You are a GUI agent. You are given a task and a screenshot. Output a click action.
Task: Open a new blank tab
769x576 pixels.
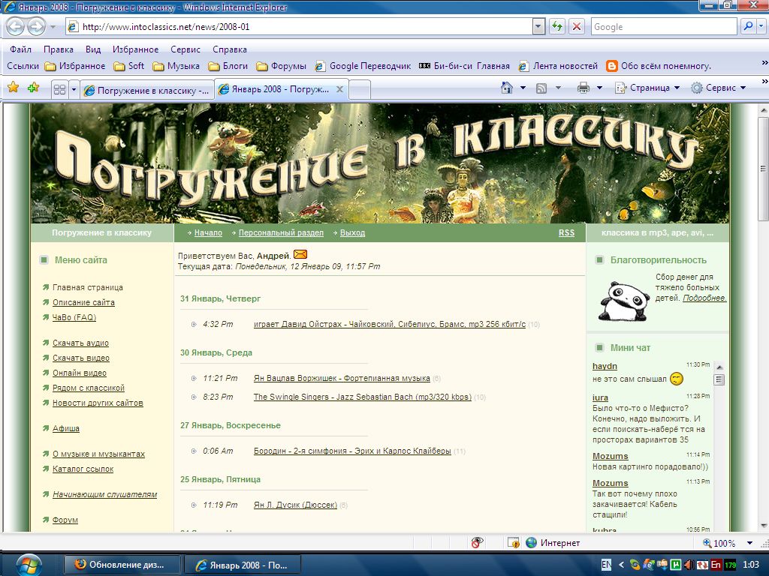(359, 90)
